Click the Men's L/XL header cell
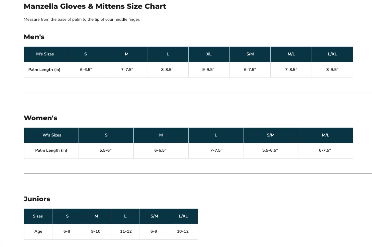The height and width of the screenshot is (247, 372). pos(332,54)
